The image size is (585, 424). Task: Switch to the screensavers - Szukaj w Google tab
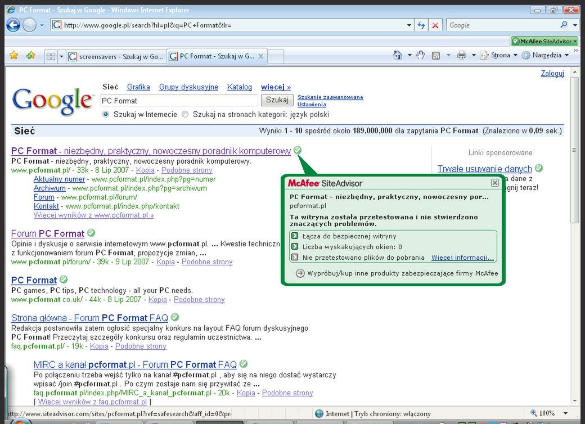pos(116,57)
